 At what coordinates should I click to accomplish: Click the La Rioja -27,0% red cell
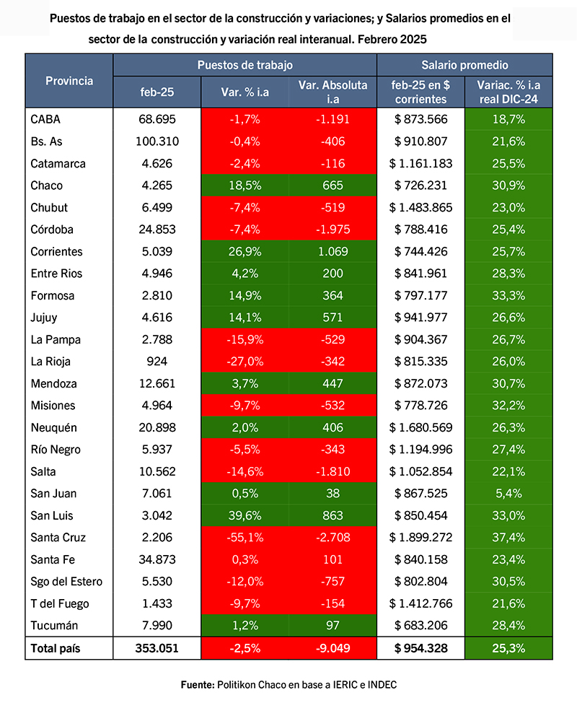point(245,362)
